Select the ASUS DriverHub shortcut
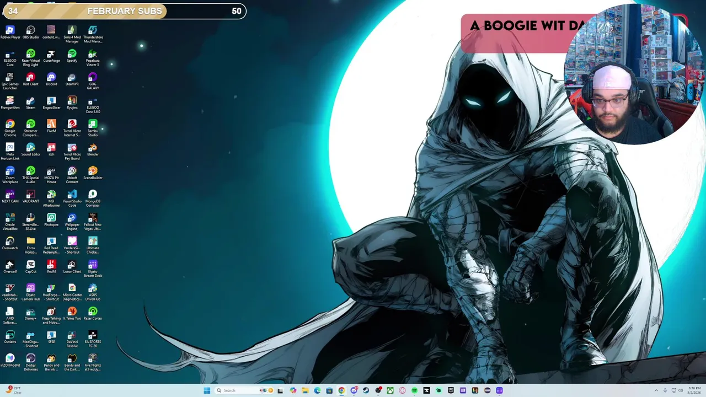This screenshot has width=706, height=397. coord(93,292)
